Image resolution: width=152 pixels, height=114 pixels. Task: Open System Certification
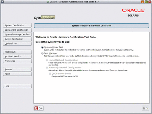pyautogui.click(x=17, y=25)
